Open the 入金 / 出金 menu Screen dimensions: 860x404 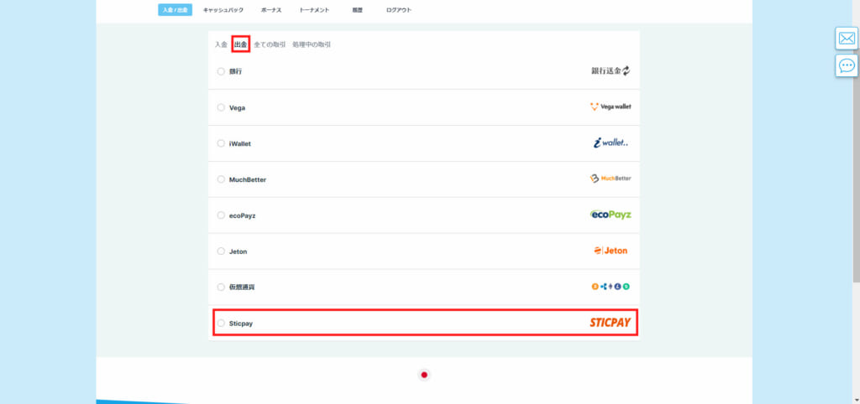click(x=175, y=10)
